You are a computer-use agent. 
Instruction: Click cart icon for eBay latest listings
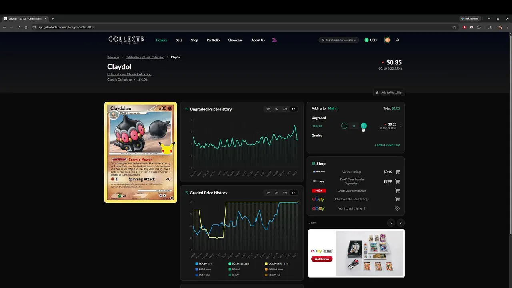coord(397,199)
